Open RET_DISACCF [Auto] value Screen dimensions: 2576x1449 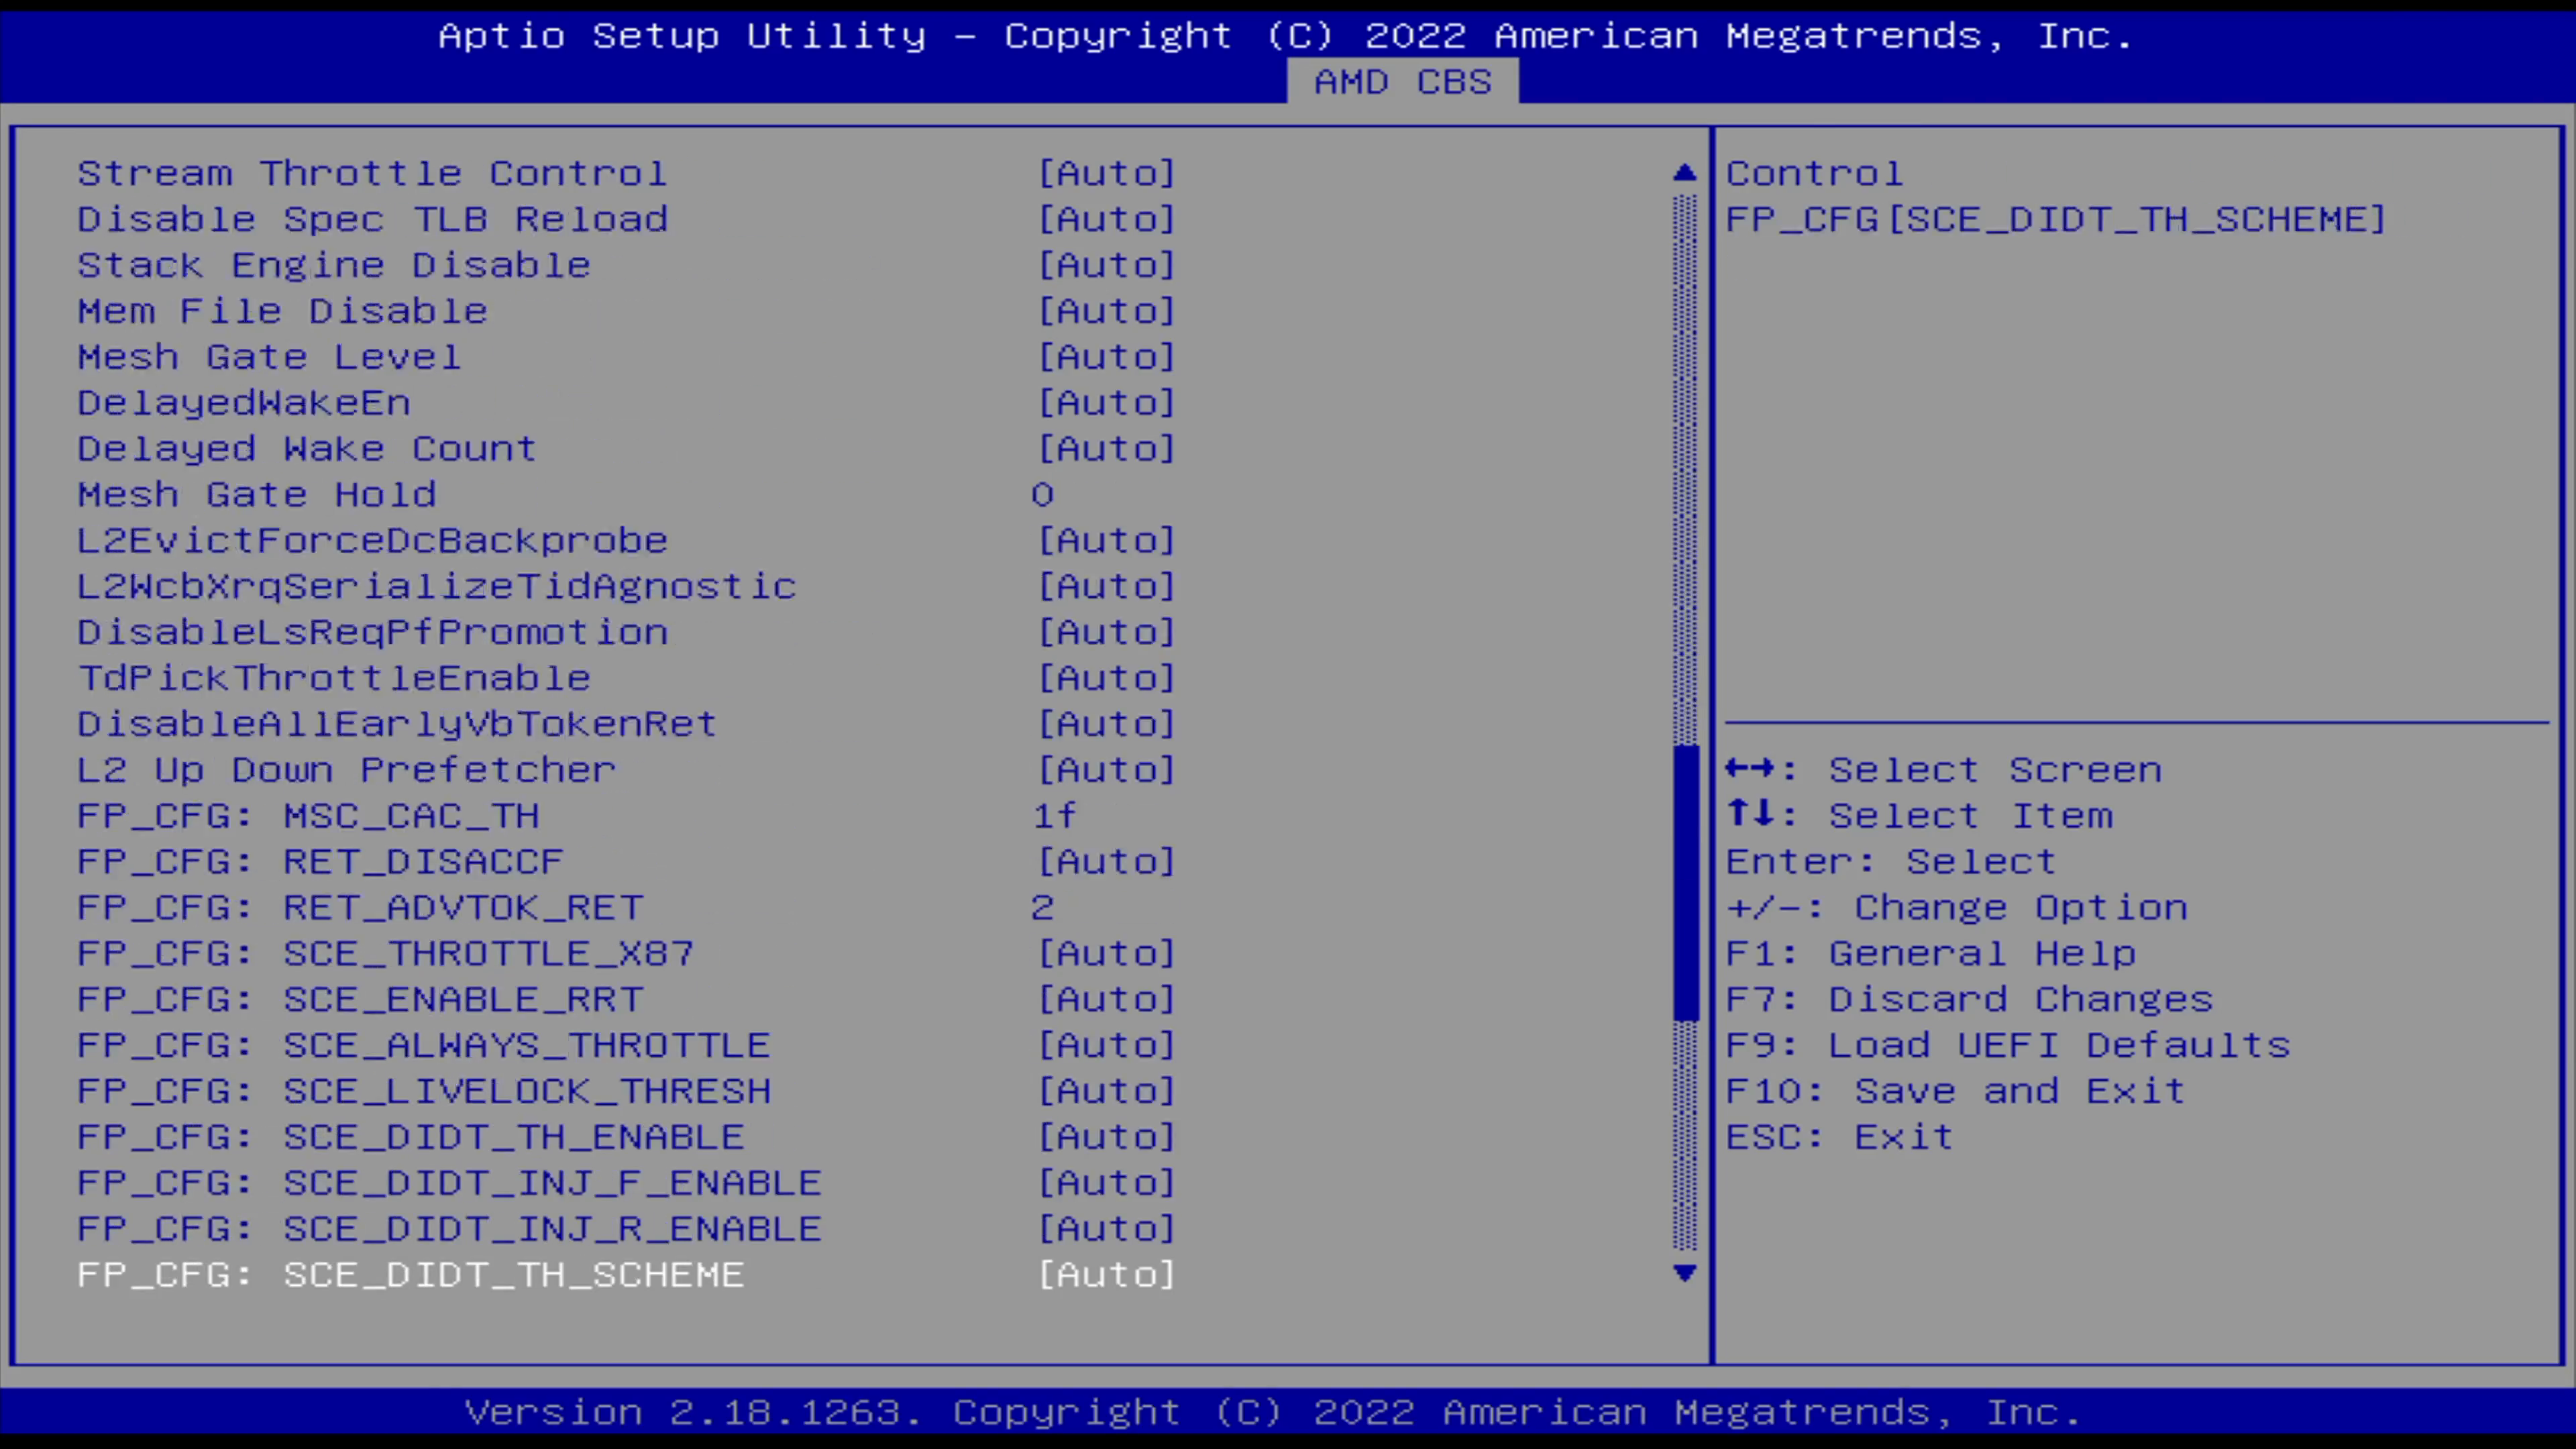pyautogui.click(x=1107, y=863)
